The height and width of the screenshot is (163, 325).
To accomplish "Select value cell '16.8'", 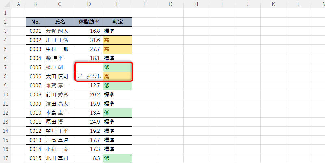I will coord(89,31).
